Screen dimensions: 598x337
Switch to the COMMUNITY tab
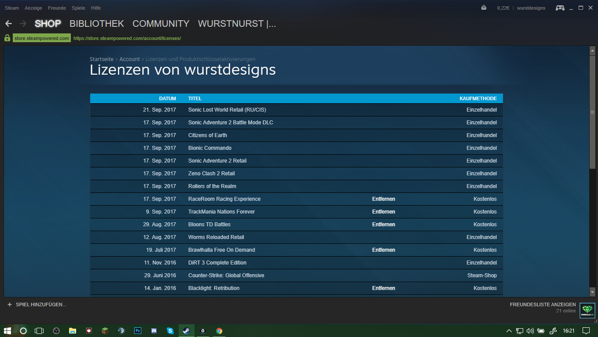coord(161,24)
